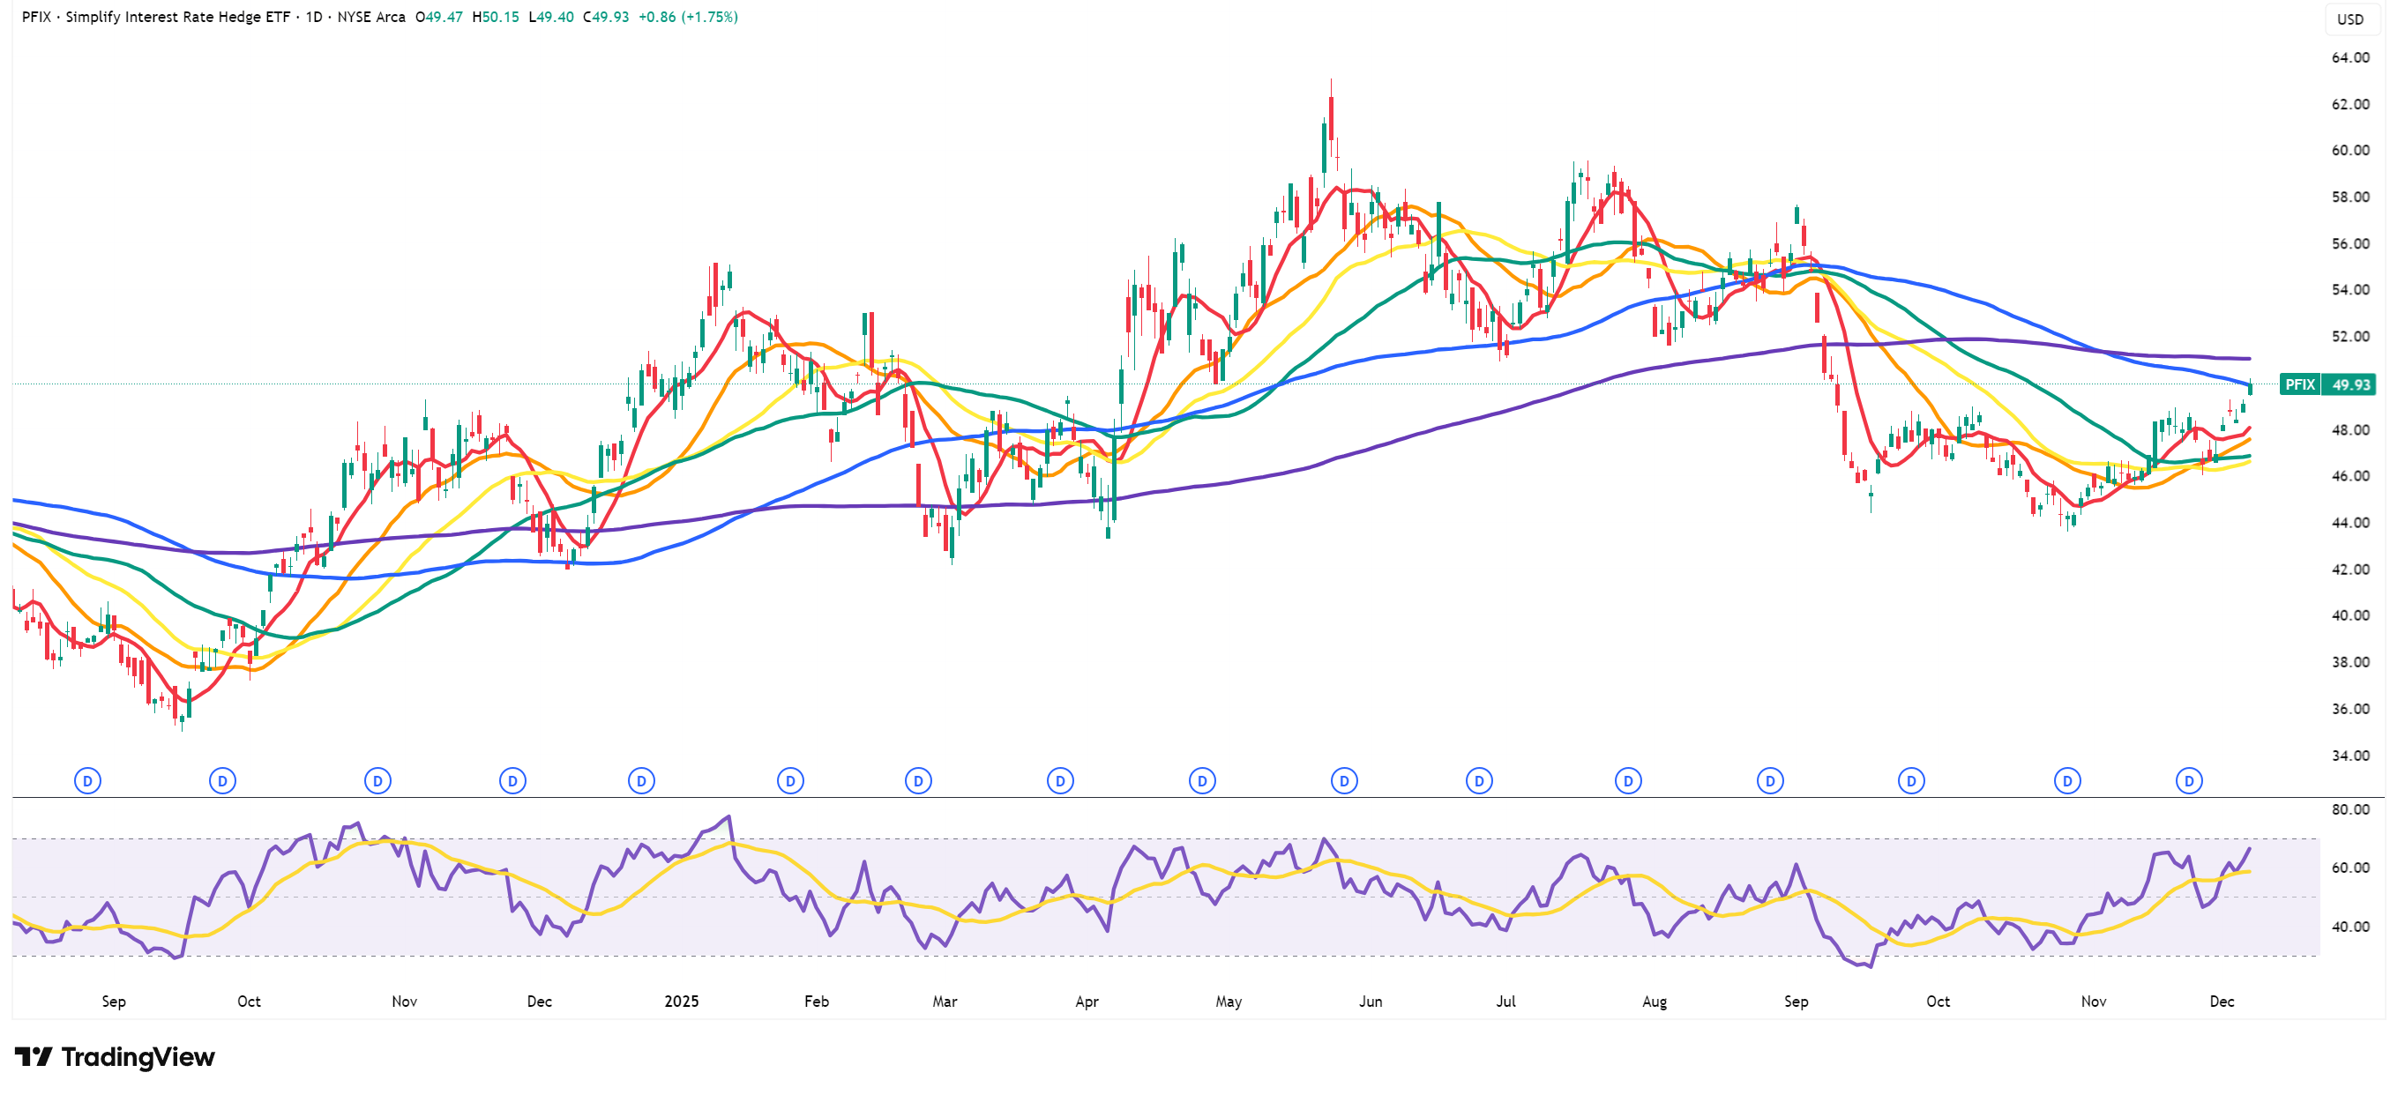This screenshot has width=2398, height=1095.
Task: Click the 34.00 price axis label
Action: click(2350, 756)
